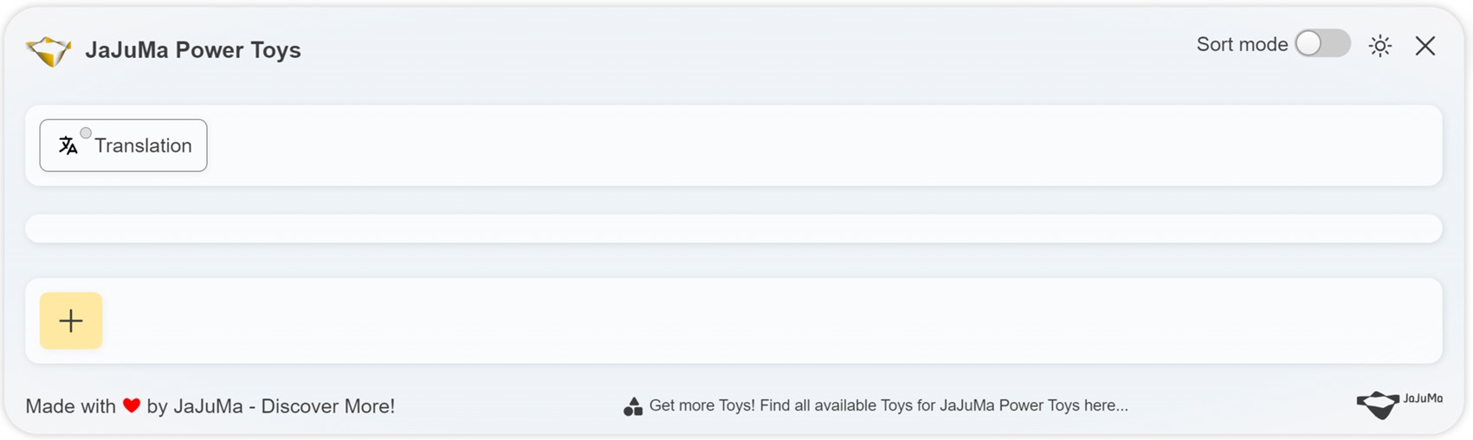This screenshot has height=440, width=1473.
Task: Open the Translation toy
Action: [x=123, y=145]
